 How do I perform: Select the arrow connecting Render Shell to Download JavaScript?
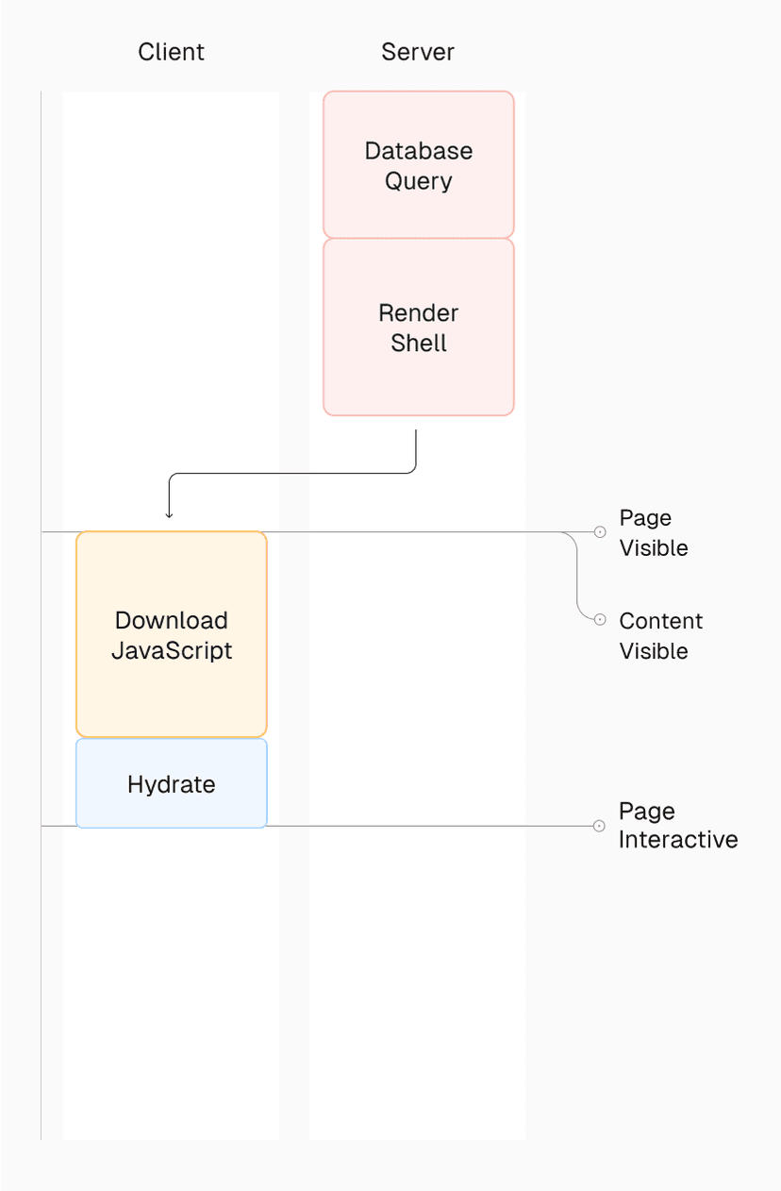[292, 472]
